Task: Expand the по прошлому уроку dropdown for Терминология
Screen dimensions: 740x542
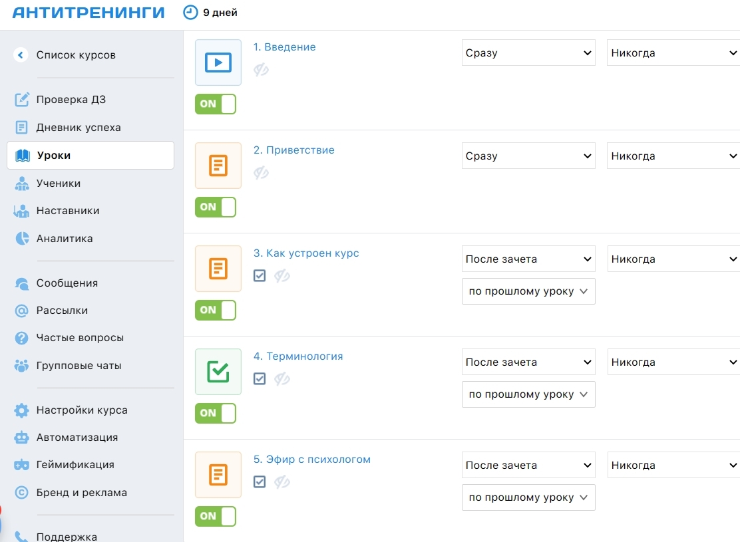Action: tap(528, 394)
